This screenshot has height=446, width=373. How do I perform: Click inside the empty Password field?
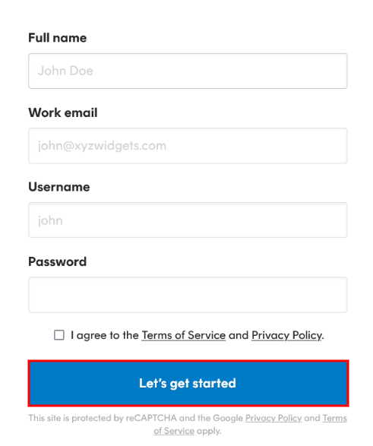tap(188, 295)
